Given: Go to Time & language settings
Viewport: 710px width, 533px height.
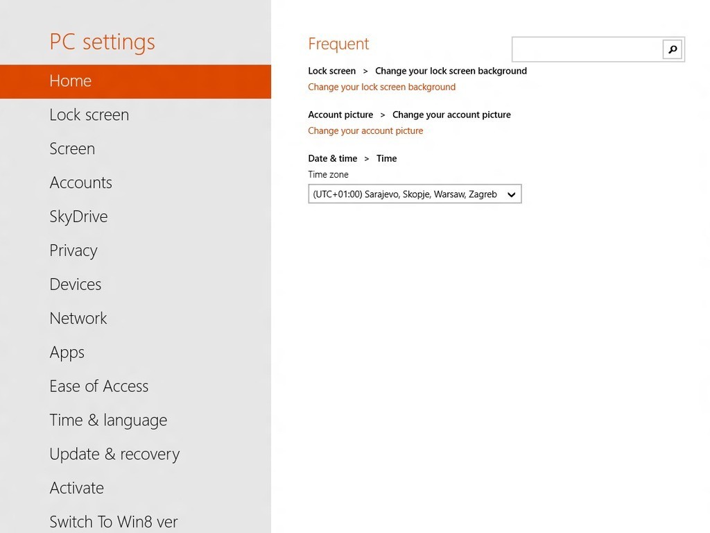Looking at the screenshot, I should point(107,421).
